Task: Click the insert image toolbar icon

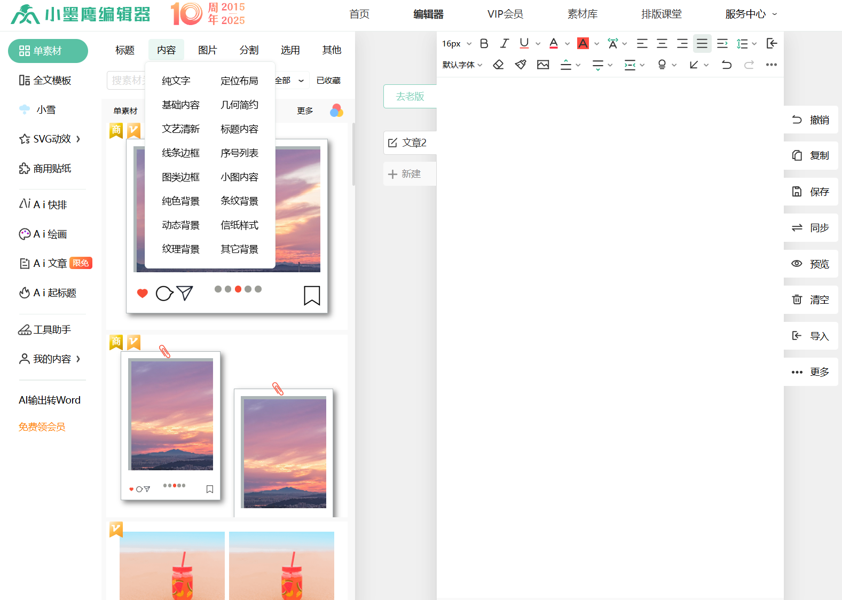Action: click(x=543, y=65)
